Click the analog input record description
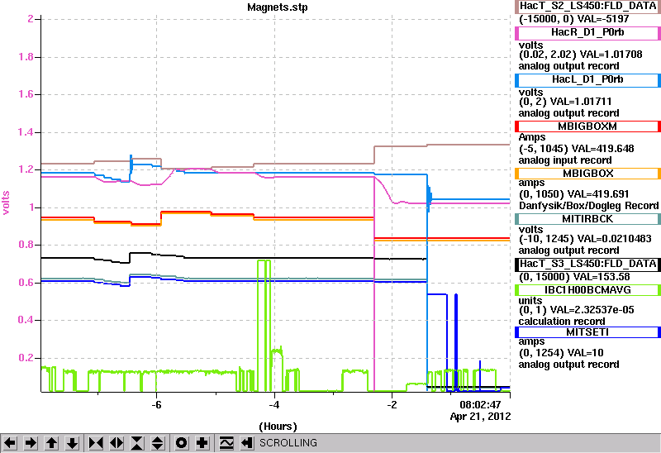 click(x=565, y=160)
